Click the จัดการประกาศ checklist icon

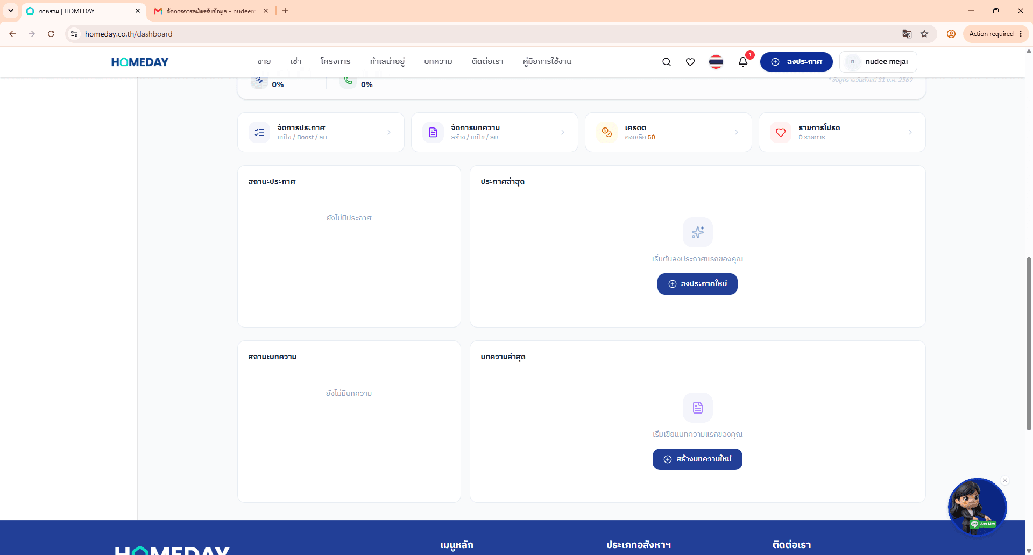[259, 132]
